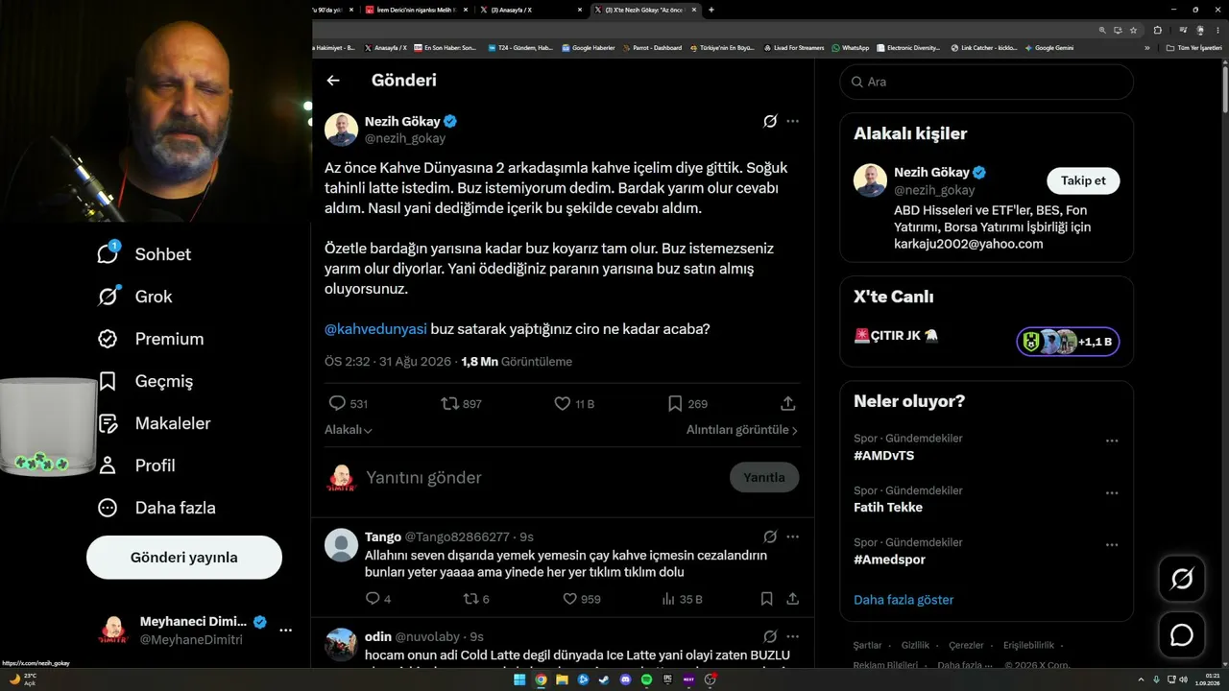Image resolution: width=1229 pixels, height=691 pixels.
Task: Open account menu dots beside Meyhaneci Dimitri
Action: (x=285, y=631)
